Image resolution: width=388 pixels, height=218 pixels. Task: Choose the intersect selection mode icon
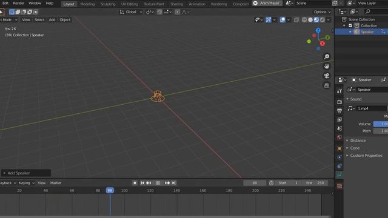click(36, 12)
